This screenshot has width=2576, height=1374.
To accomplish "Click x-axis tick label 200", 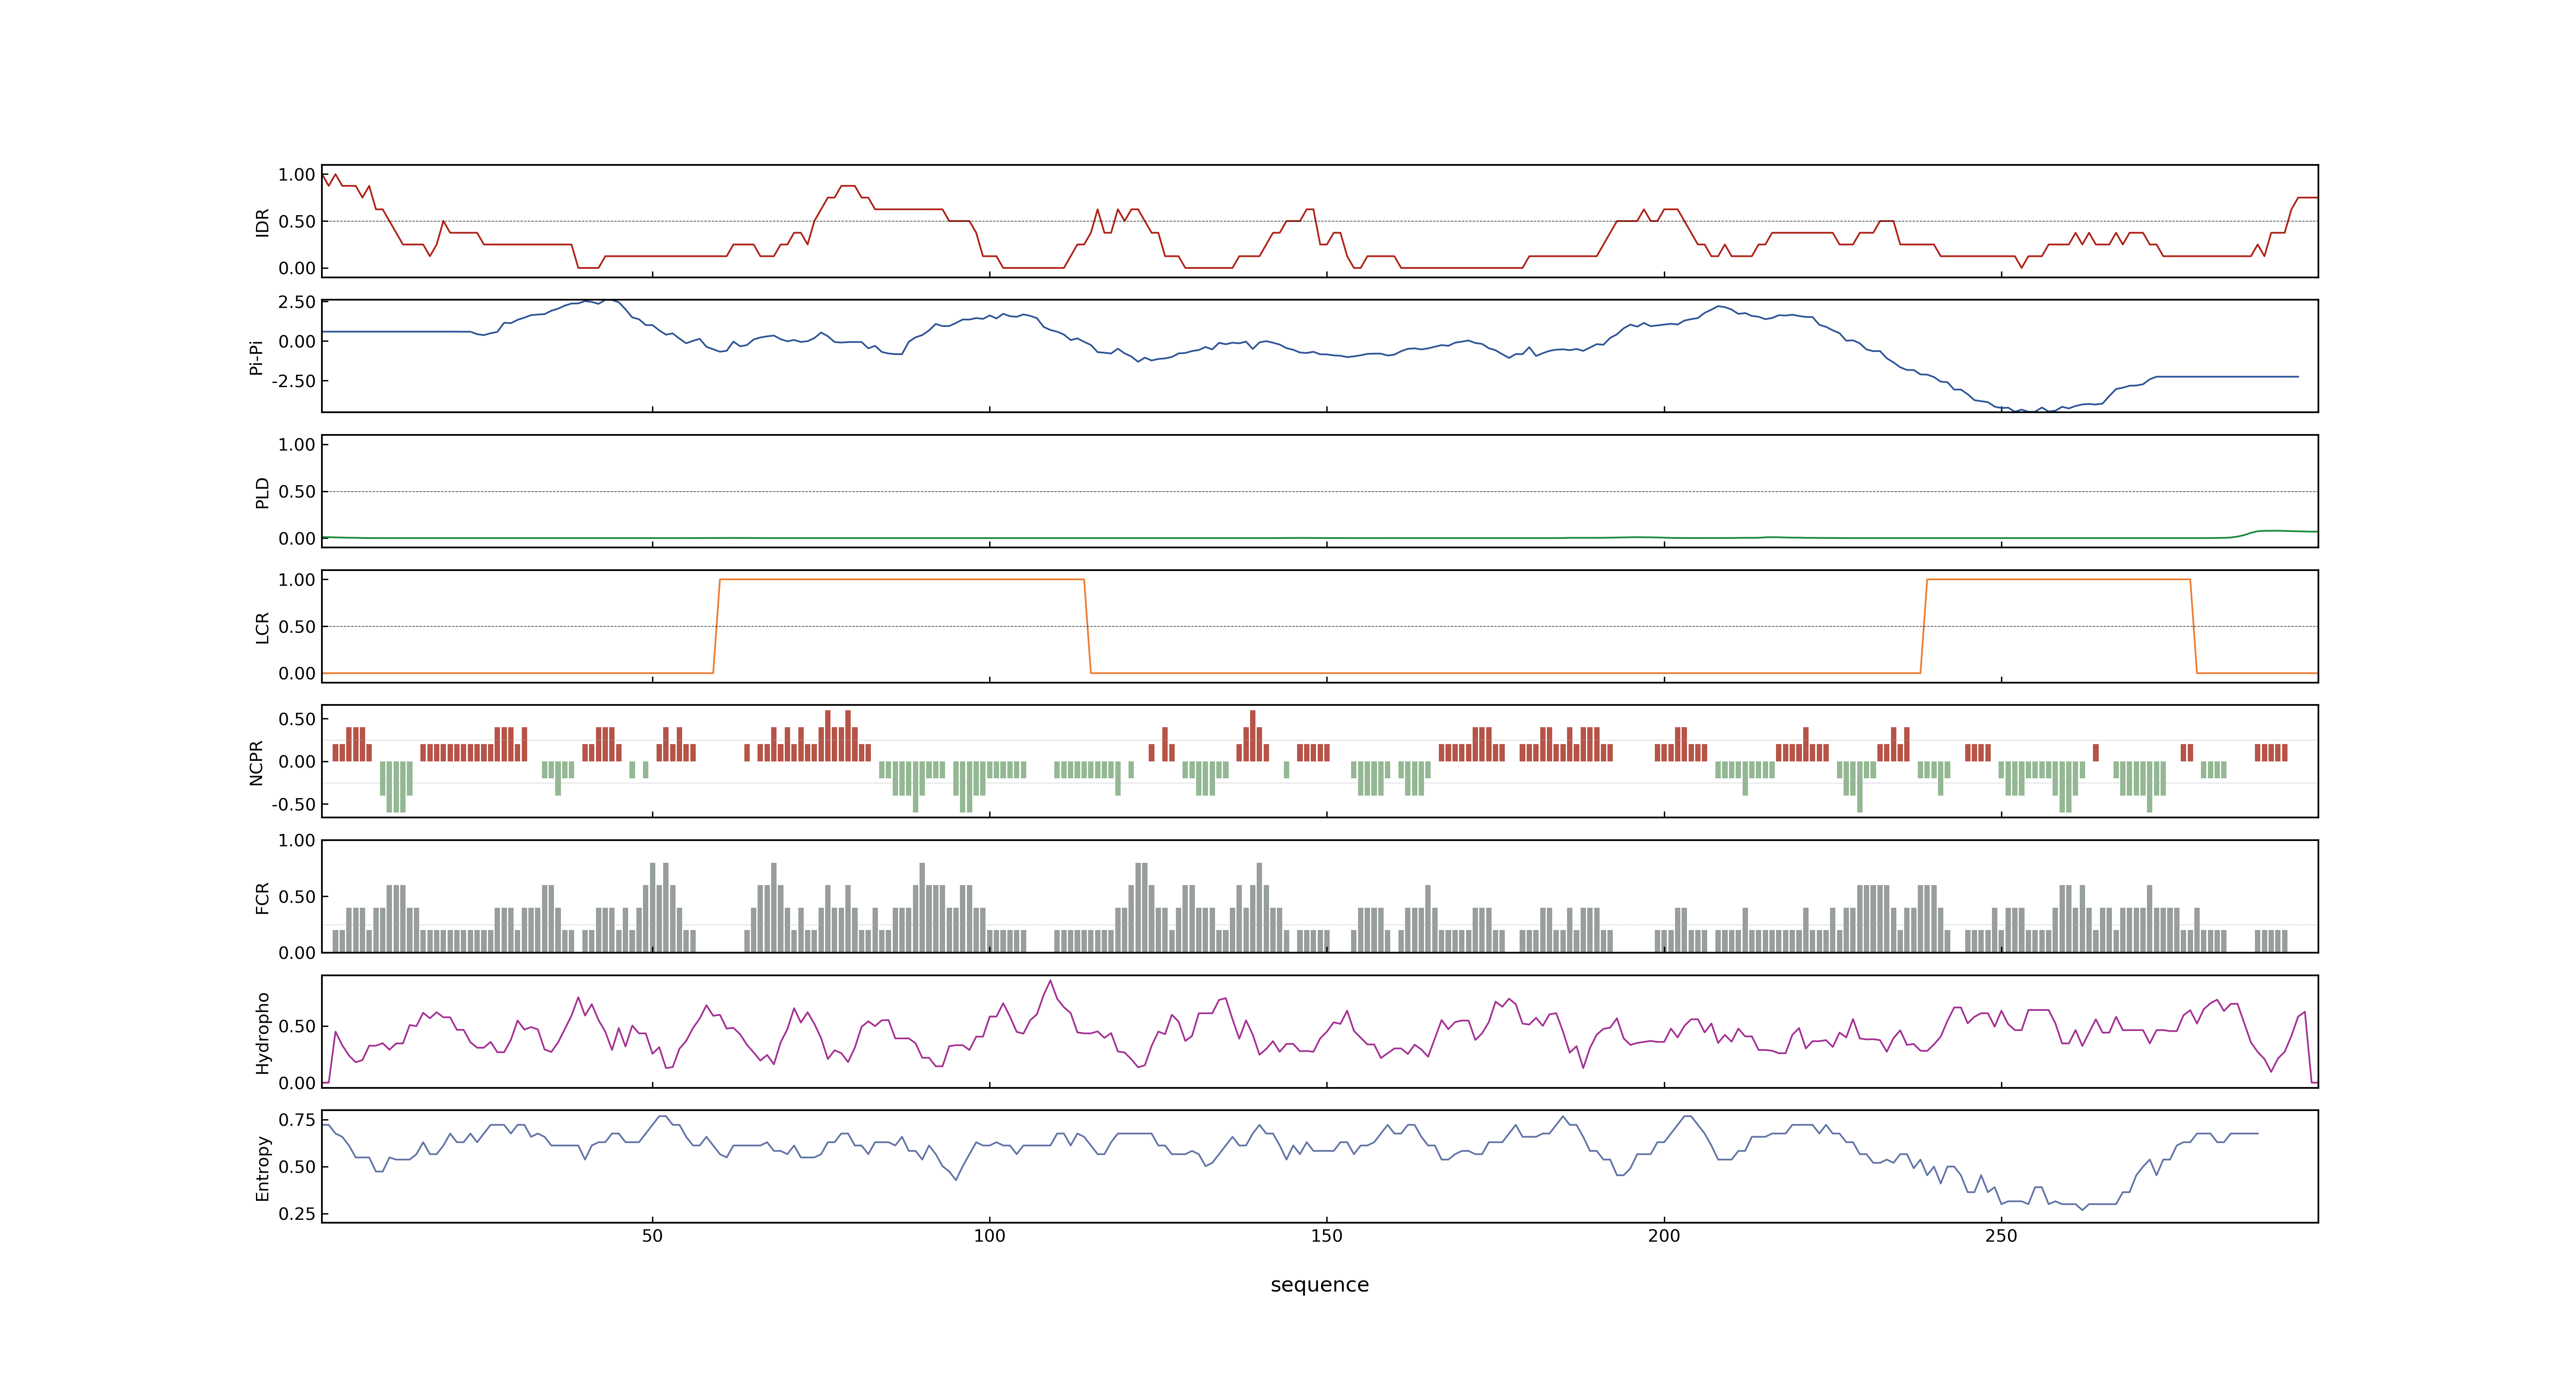I will [1664, 1236].
